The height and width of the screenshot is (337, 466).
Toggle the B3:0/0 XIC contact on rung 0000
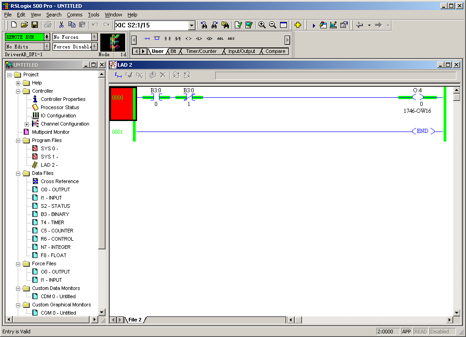click(155, 97)
